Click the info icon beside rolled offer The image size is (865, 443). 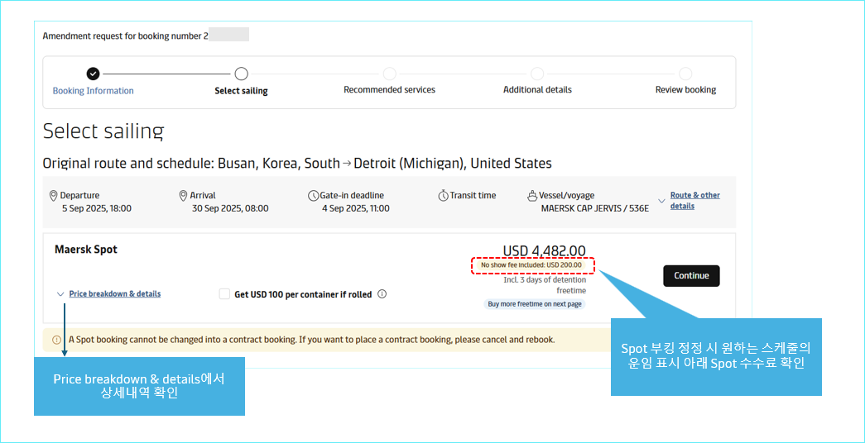click(382, 294)
